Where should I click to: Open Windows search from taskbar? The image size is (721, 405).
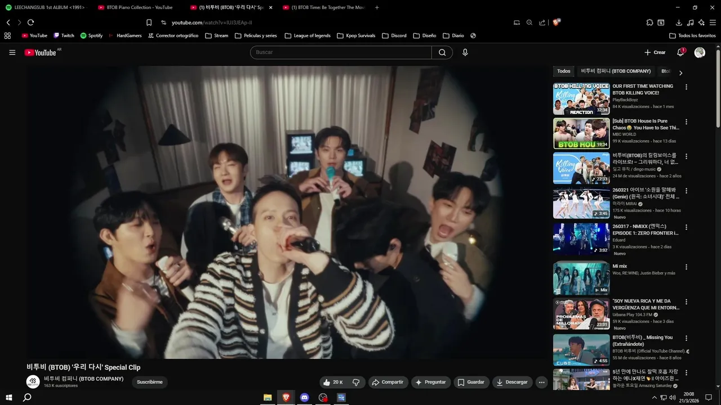coord(26,398)
